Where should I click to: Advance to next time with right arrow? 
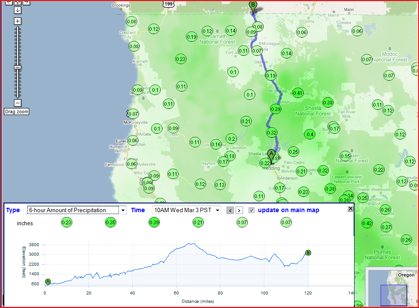[x=239, y=210]
